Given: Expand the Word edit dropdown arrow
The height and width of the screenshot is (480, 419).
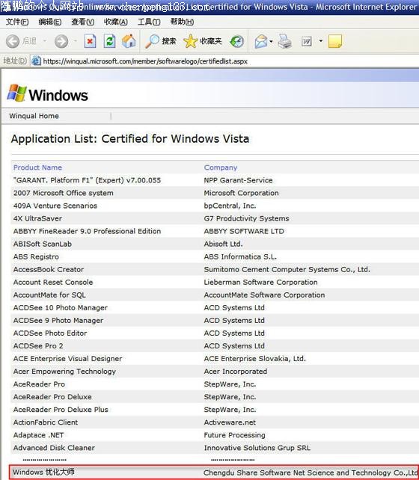Looking at the screenshot, I should 321,40.
